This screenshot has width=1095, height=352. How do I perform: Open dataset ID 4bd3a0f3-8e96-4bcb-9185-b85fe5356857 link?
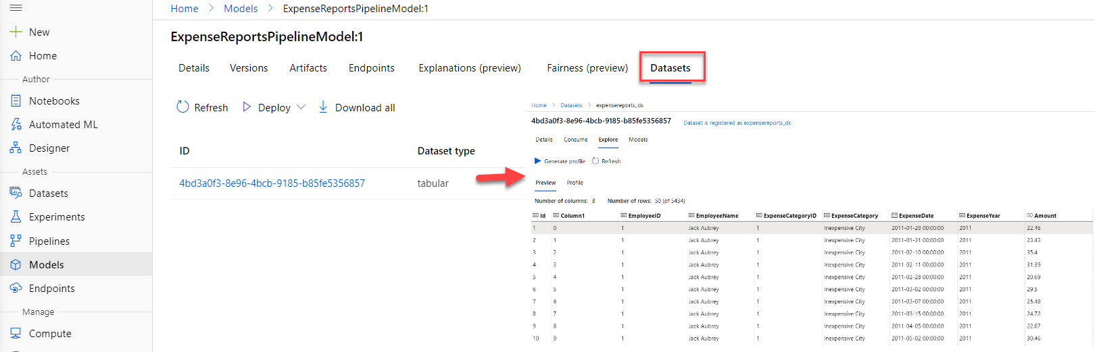(272, 183)
